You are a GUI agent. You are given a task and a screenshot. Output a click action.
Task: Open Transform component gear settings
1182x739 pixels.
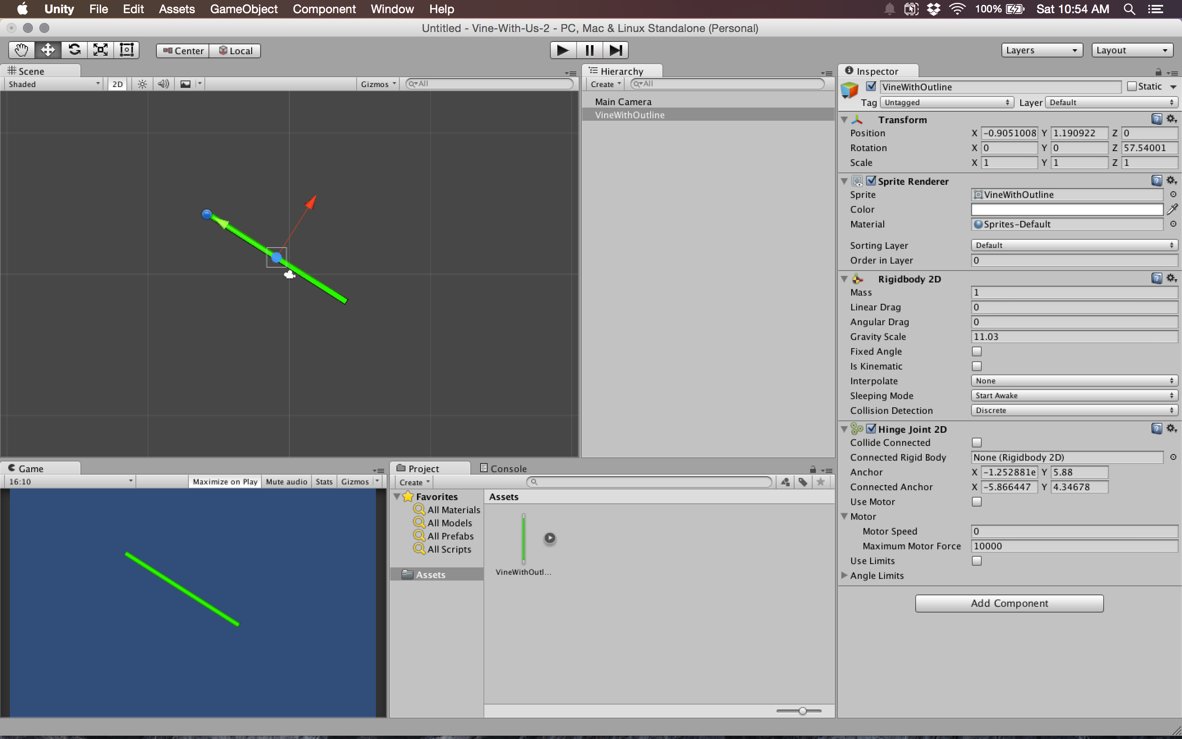[x=1171, y=119]
